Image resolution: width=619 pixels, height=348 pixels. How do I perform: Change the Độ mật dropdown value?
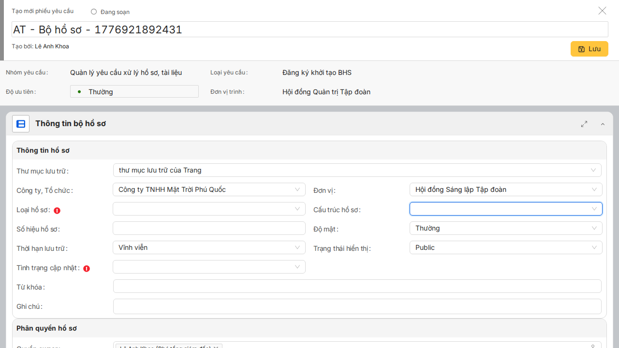(505, 228)
